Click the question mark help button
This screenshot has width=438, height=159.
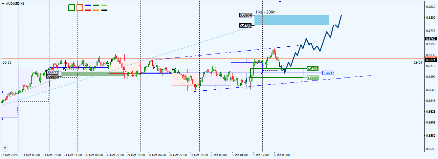pyautogui.click(x=5, y=148)
